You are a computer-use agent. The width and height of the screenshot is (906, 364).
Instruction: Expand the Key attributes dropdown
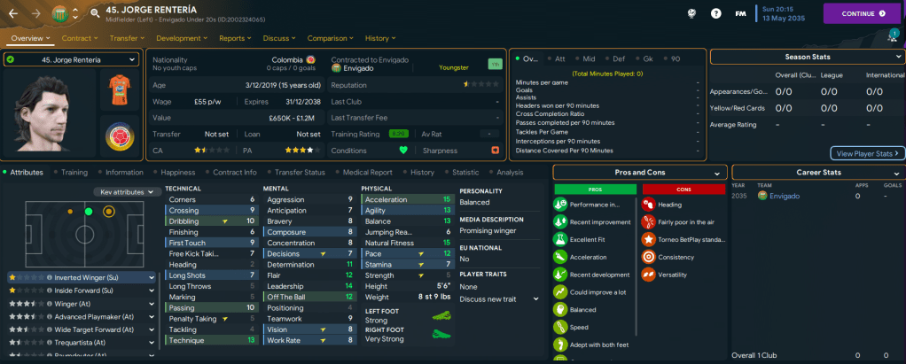[x=126, y=191]
